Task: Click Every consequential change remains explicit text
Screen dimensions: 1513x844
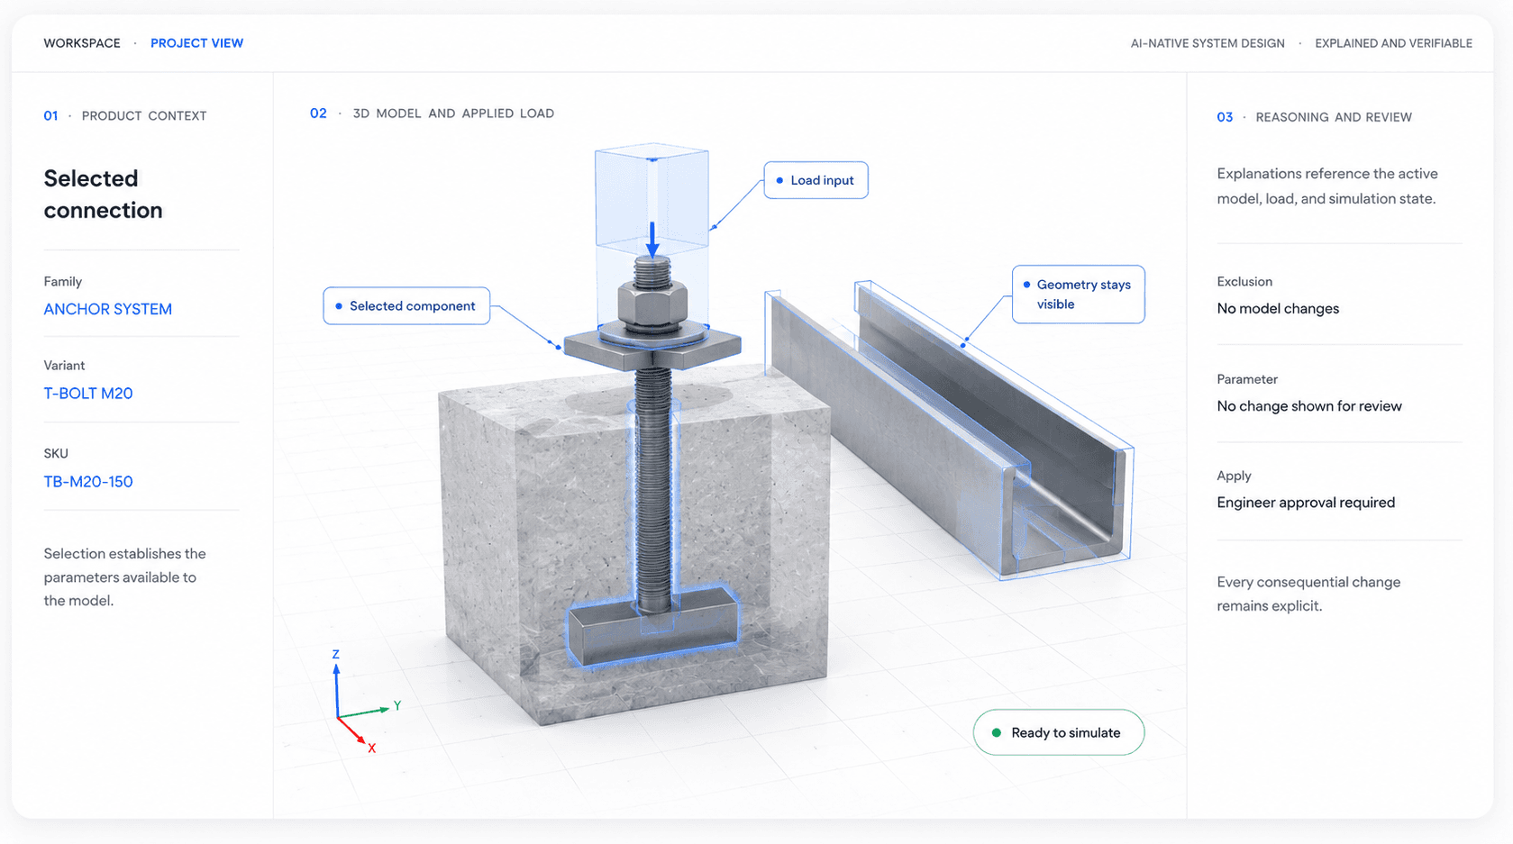Action: tap(1308, 594)
